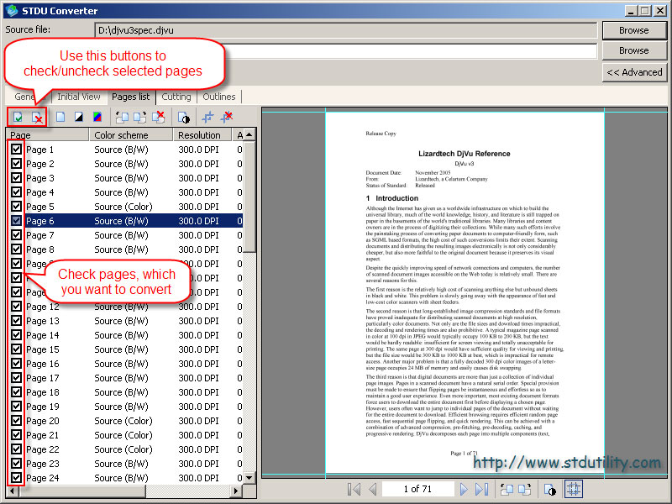Click vertical scrollbar thumb in page list
Image resolution: width=672 pixels, height=504 pixels.
click(249, 197)
